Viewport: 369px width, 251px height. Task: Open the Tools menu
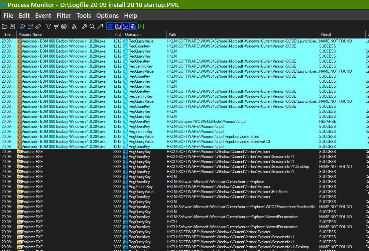click(x=84, y=15)
